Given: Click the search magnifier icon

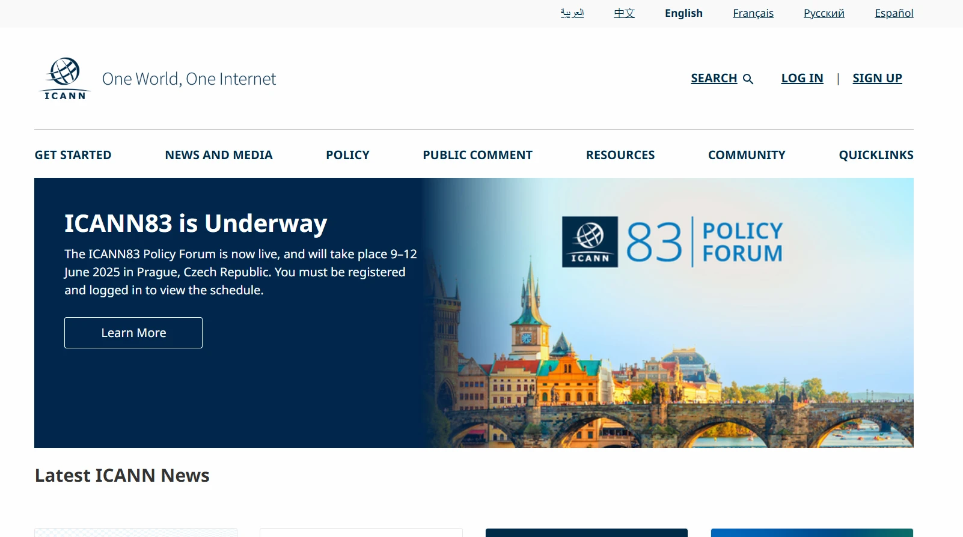Looking at the screenshot, I should 748,79.
